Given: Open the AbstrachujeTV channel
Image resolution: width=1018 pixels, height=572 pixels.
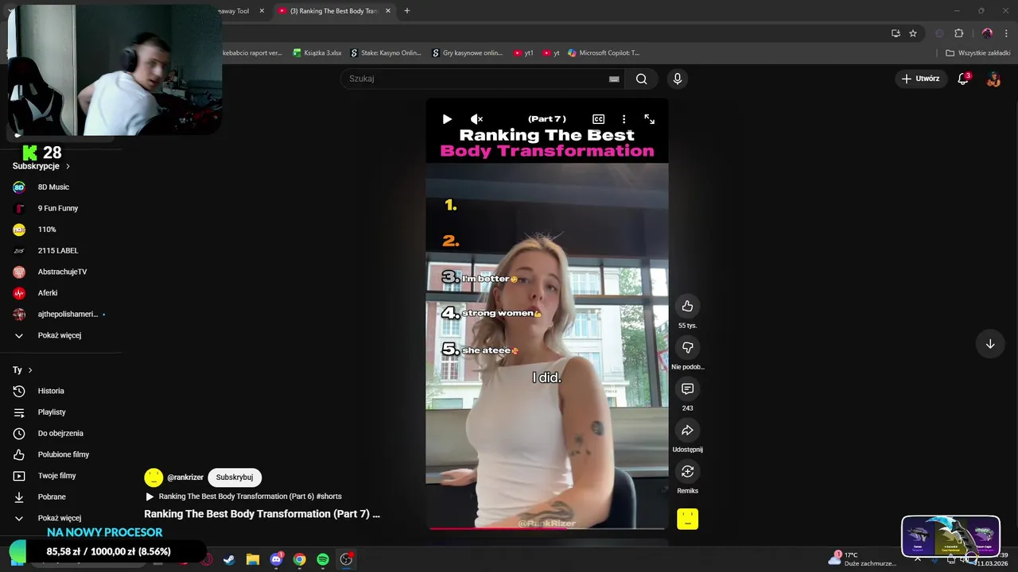Looking at the screenshot, I should point(60,272).
